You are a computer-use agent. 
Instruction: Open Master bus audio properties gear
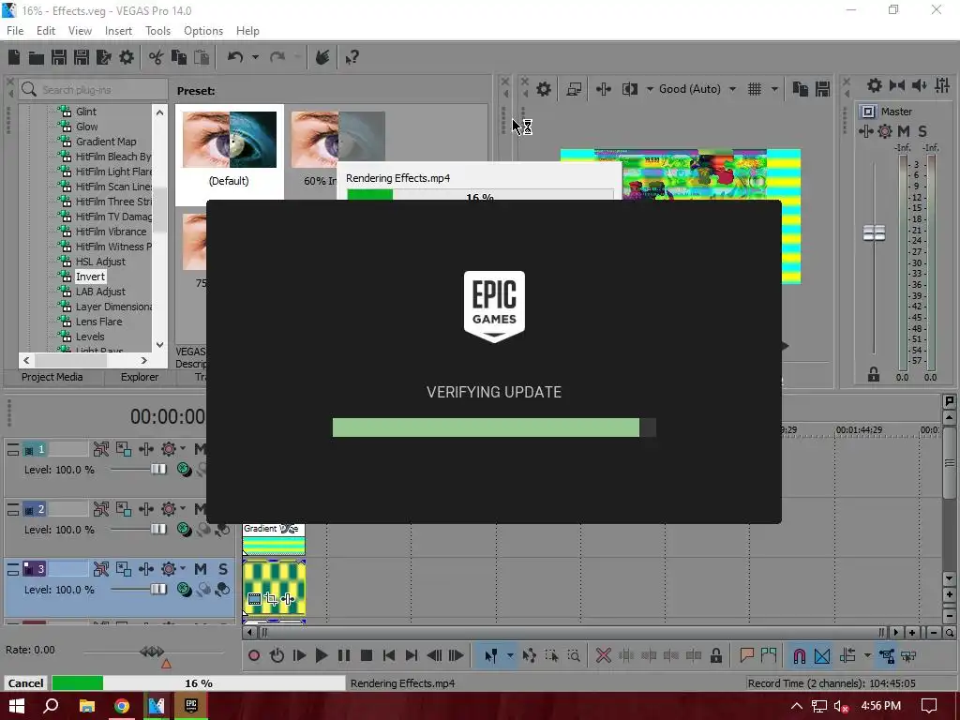pos(875,85)
